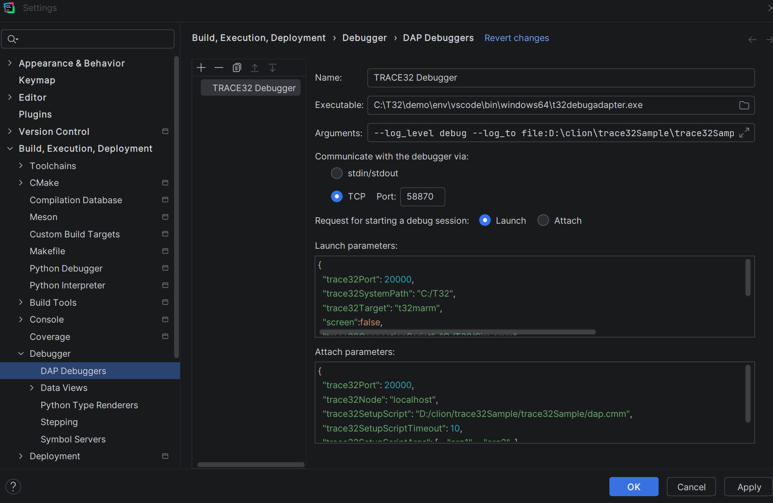
Task: Select TRACE32 Debugger list entry
Action: point(251,88)
